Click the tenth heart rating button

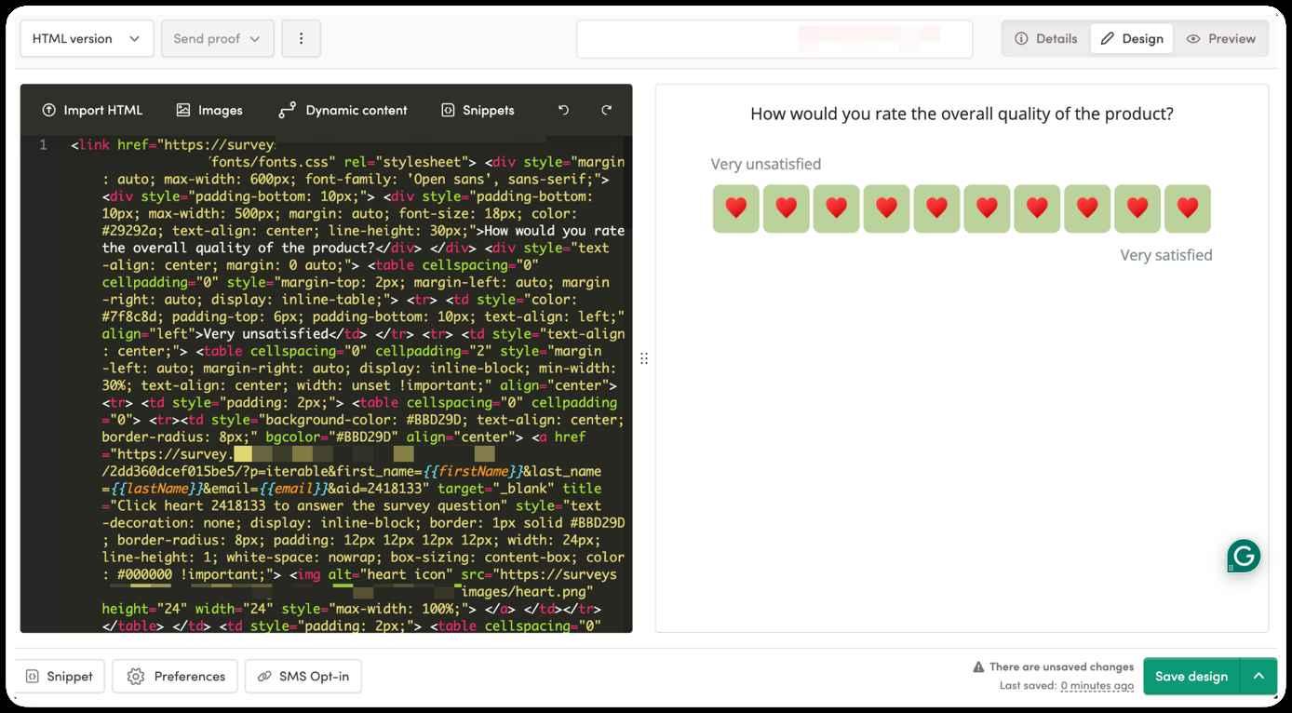point(1188,209)
